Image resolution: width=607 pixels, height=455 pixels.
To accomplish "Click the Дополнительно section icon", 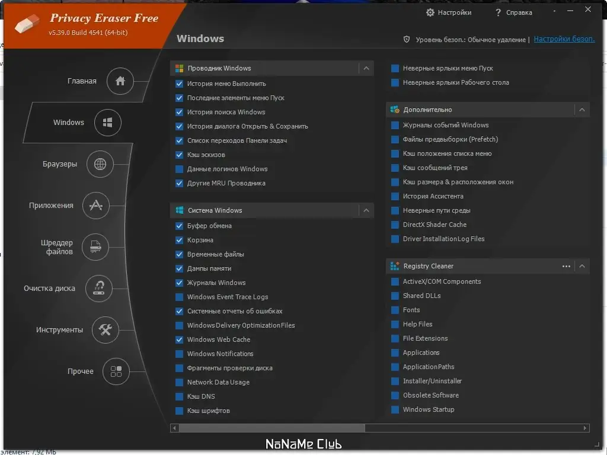I will [395, 110].
